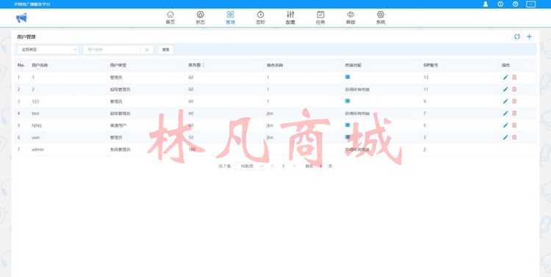Click the megaphone platform logo

21,18
